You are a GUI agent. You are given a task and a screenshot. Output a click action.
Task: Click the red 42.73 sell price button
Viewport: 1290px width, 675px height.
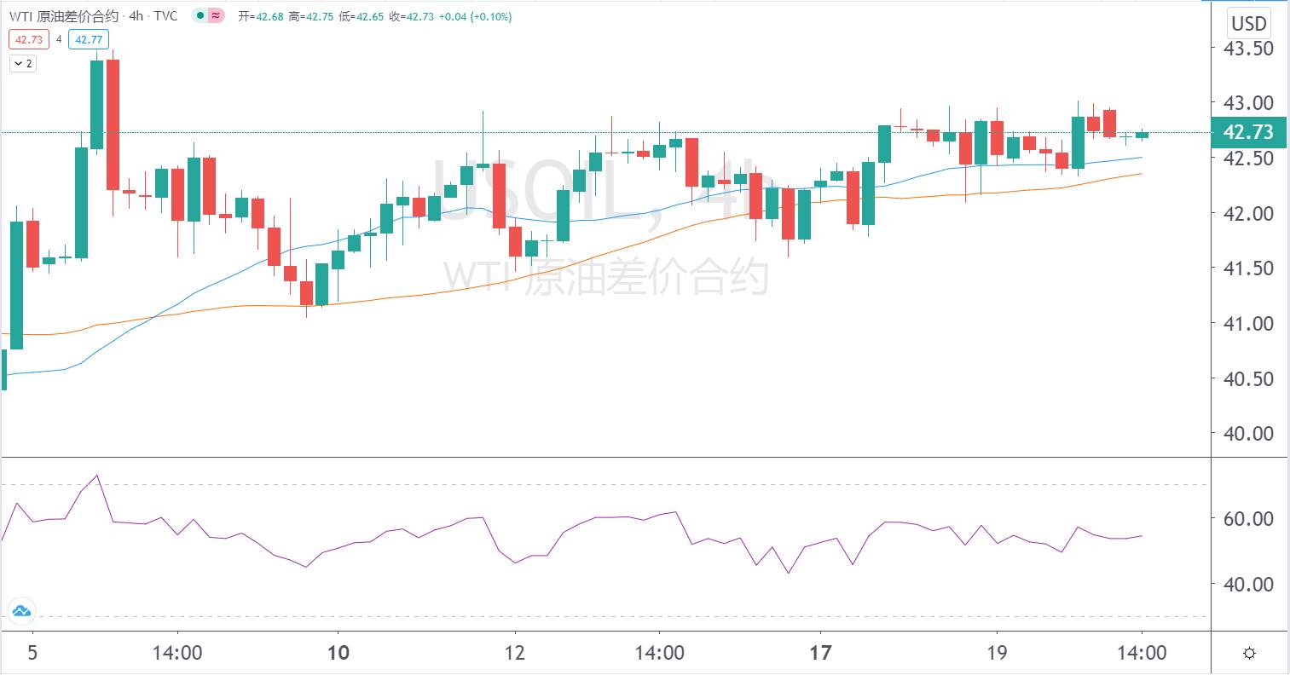pos(29,39)
